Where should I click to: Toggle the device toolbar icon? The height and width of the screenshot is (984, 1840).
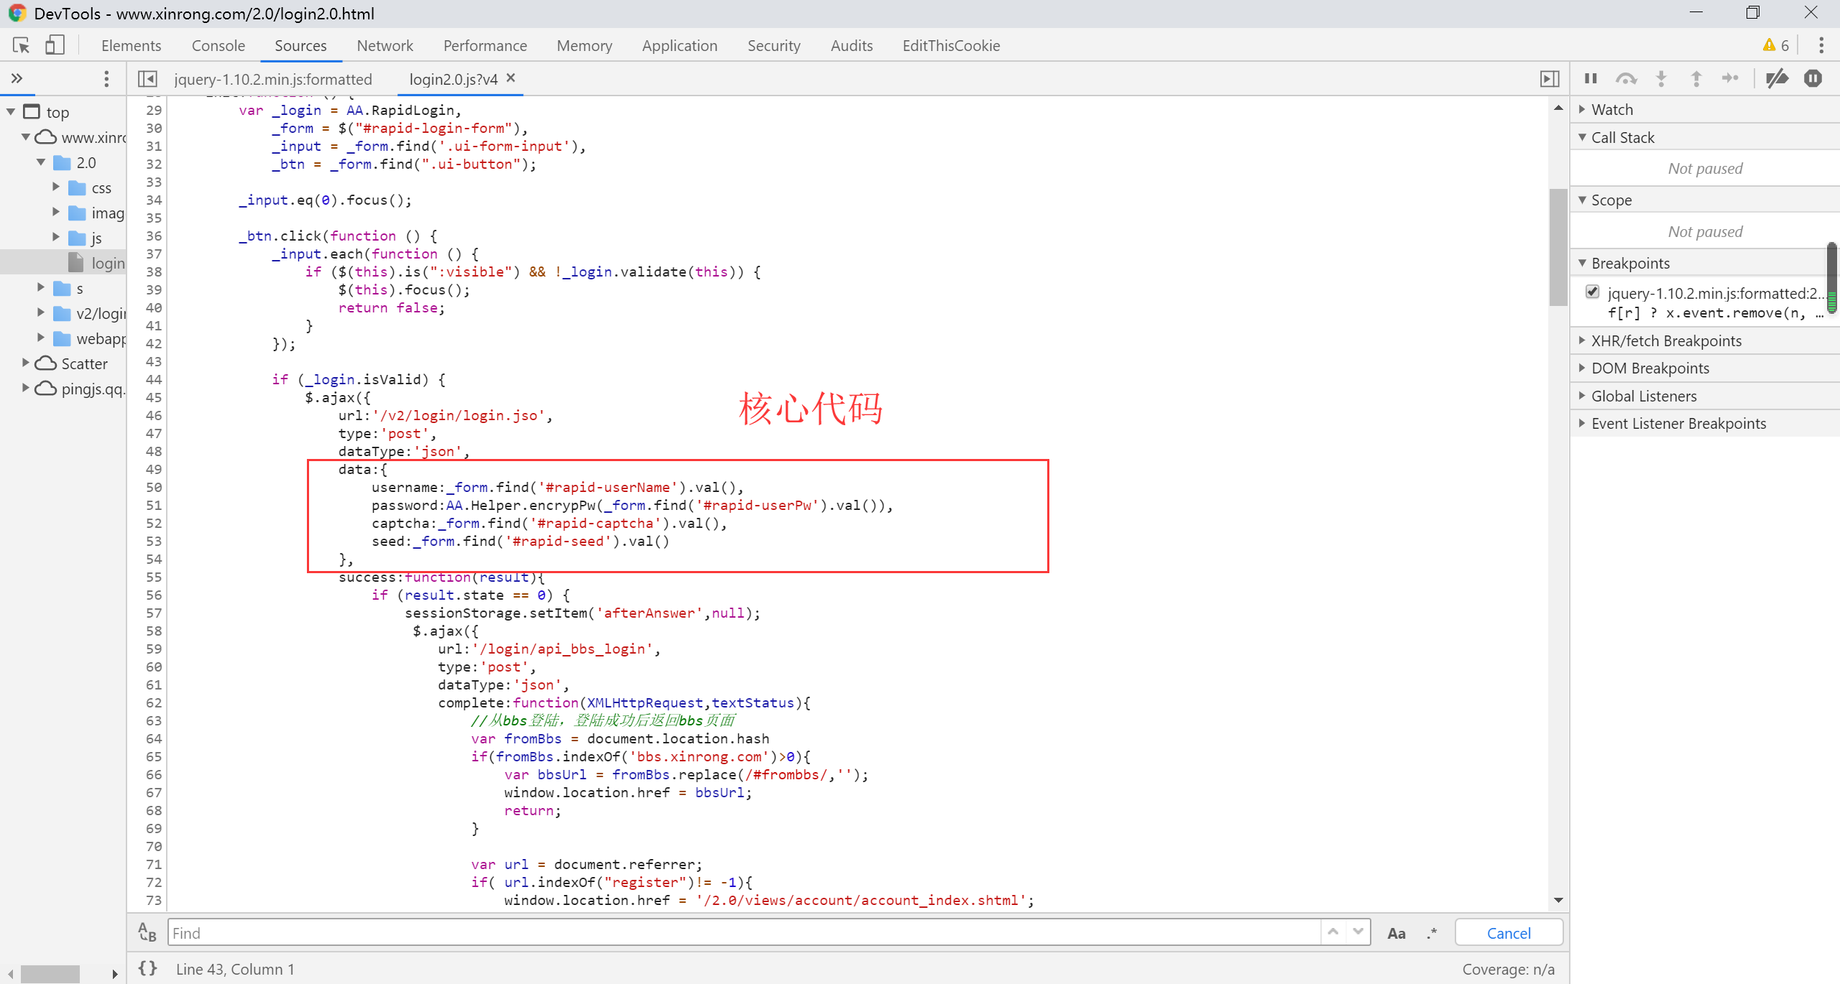(55, 45)
